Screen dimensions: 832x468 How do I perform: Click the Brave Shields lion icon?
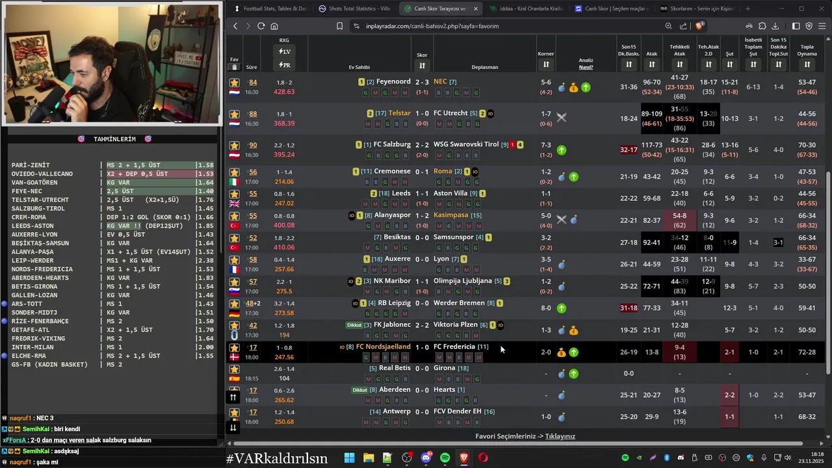[699, 26]
